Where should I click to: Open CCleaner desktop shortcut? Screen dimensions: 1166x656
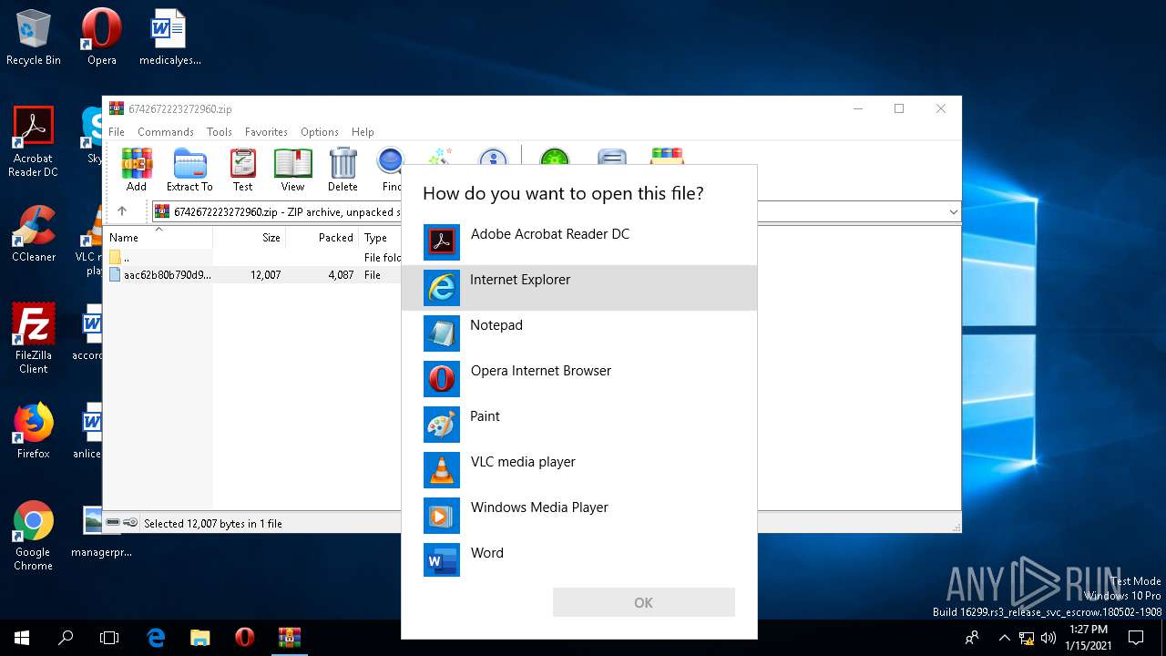click(34, 234)
